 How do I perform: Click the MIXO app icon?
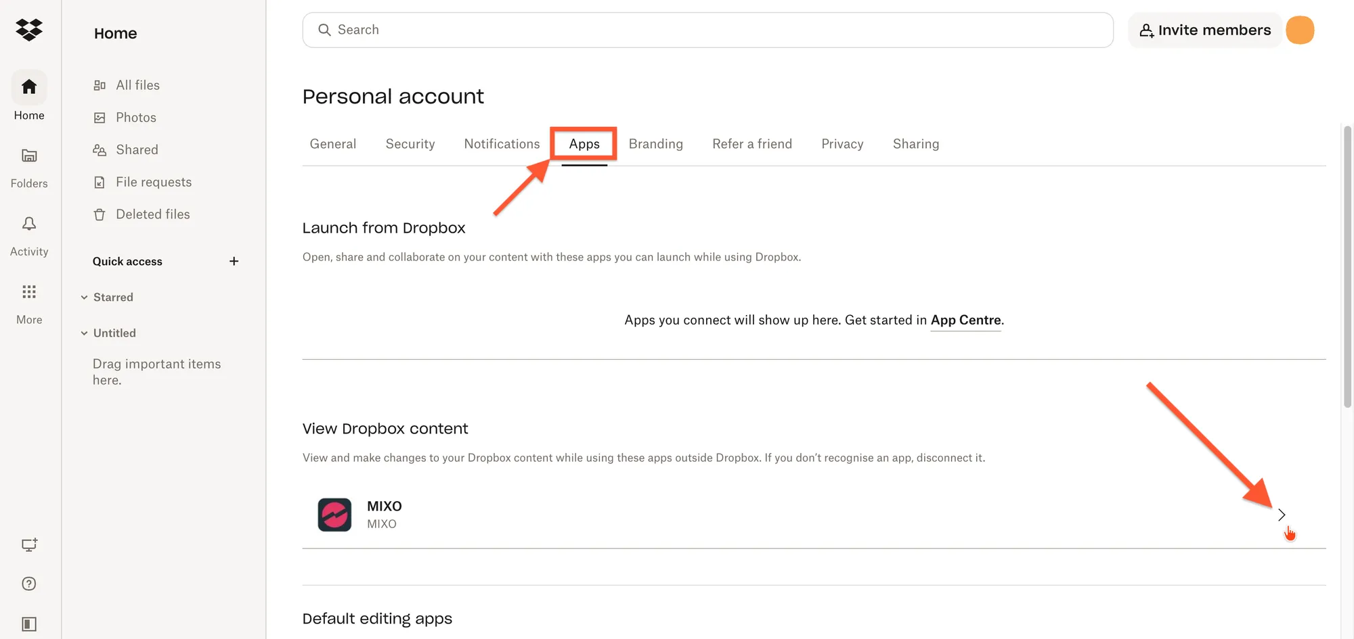[x=334, y=515]
